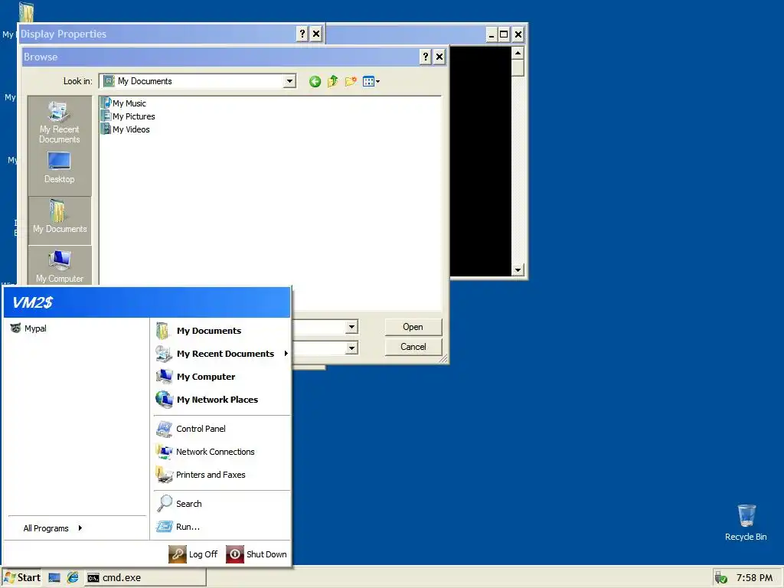Click scroll up arrow in cmd window
Viewport: 784px width, 588px height.
pos(518,53)
